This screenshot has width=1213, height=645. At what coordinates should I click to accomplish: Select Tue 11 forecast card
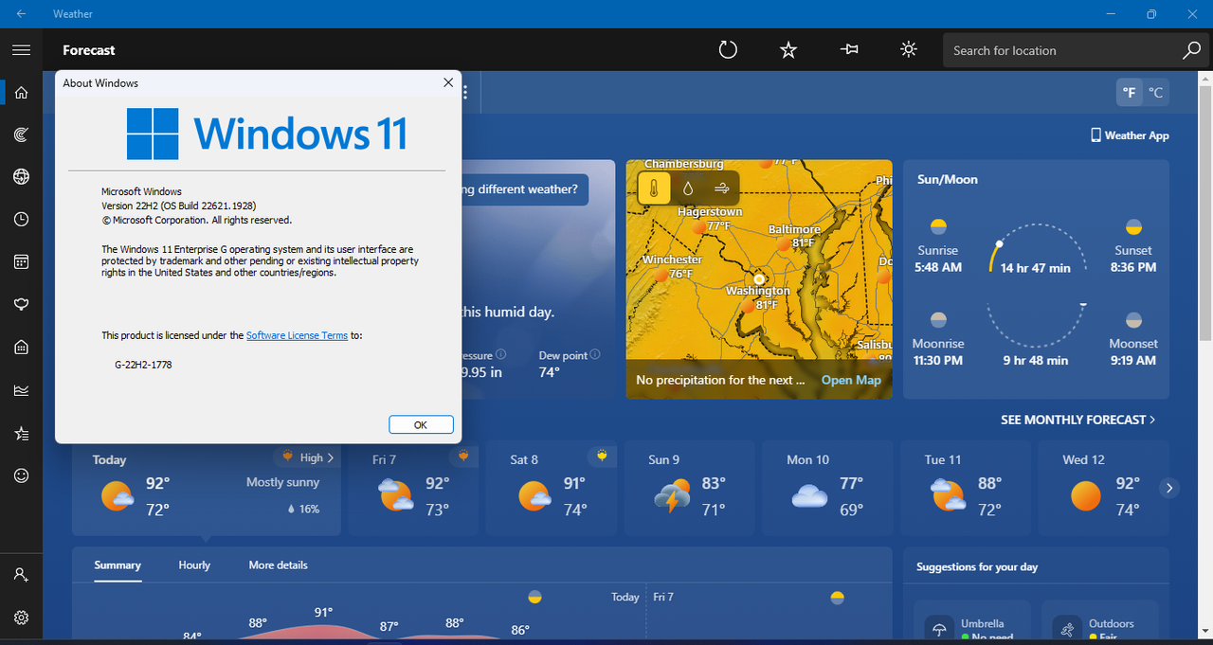[967, 489]
